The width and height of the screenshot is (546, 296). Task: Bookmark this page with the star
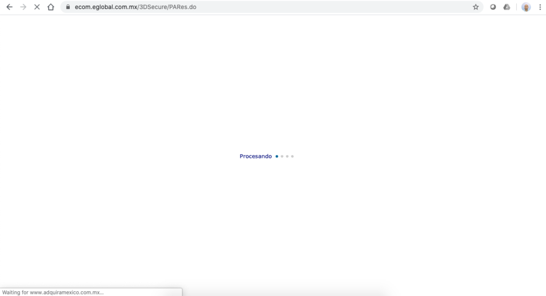pos(476,7)
